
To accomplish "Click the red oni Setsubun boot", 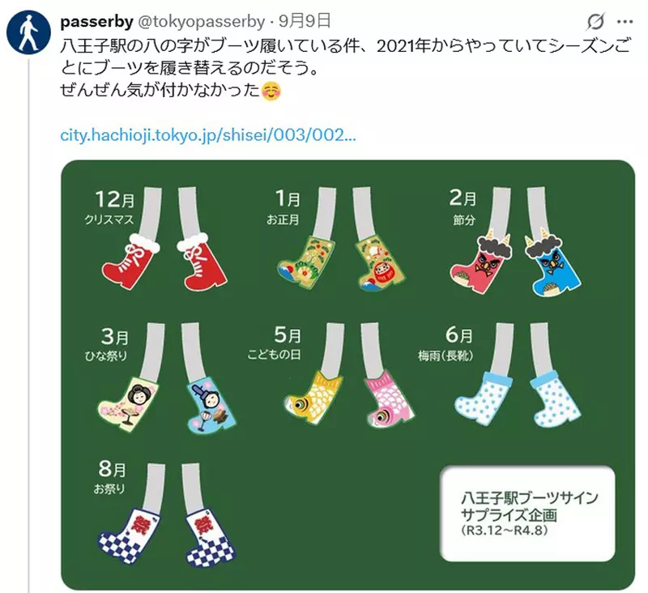I will pyautogui.click(x=481, y=262).
